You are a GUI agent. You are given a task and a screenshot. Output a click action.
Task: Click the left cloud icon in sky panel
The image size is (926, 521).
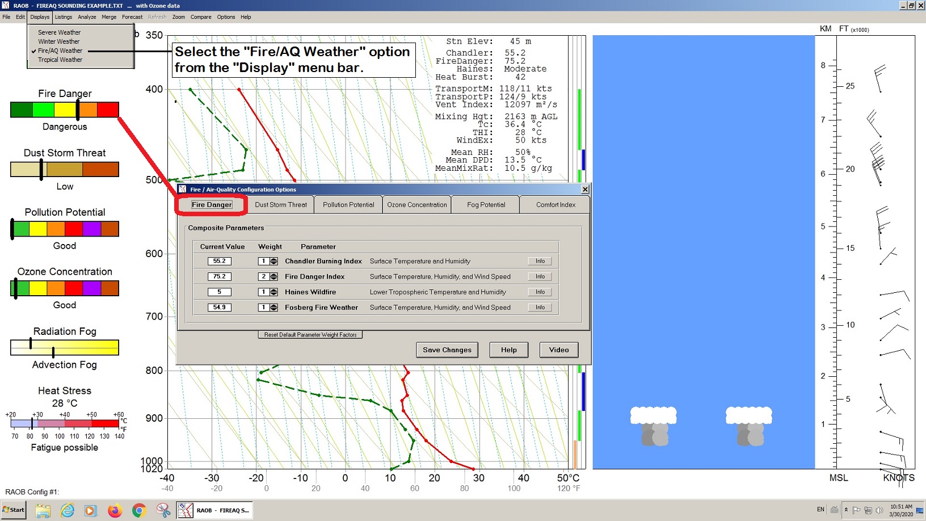pyautogui.click(x=654, y=426)
